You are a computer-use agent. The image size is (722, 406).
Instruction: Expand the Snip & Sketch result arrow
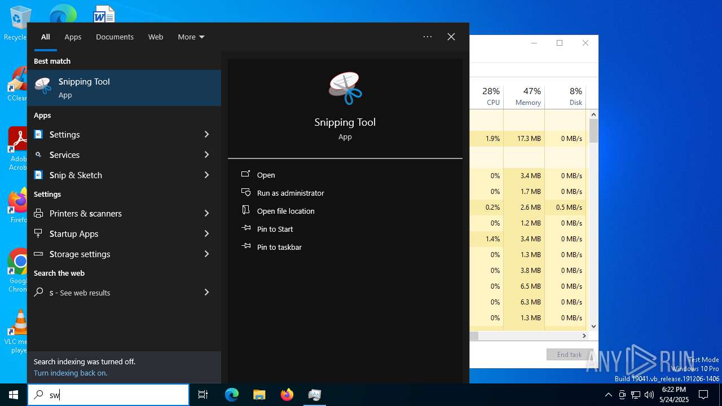click(x=206, y=175)
